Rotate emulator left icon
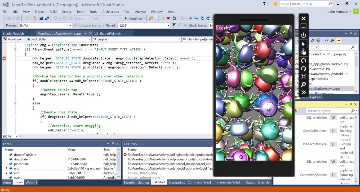Viewport: 360px width, 192px height. [304, 60]
